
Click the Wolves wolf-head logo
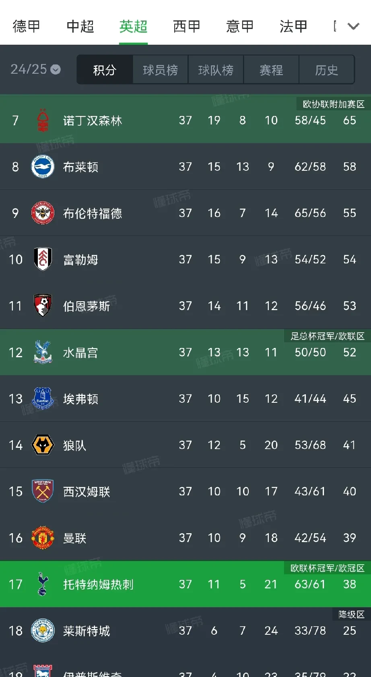tap(43, 445)
